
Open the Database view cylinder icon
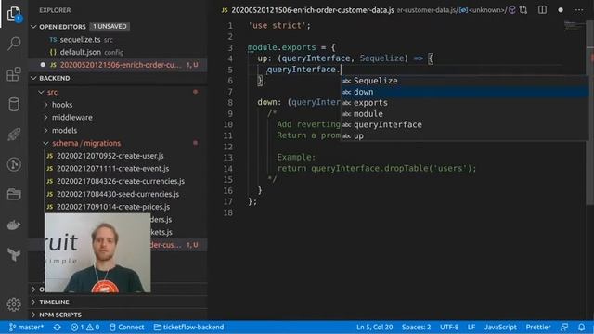14,105
